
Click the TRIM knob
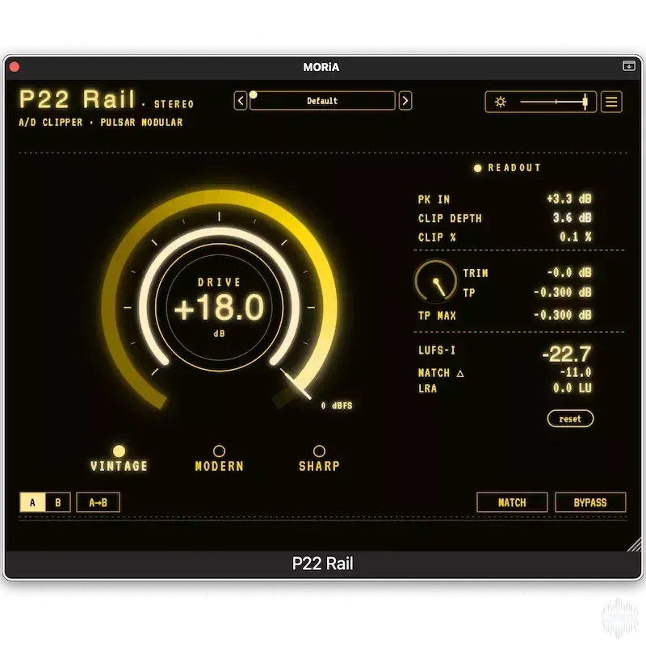click(435, 280)
